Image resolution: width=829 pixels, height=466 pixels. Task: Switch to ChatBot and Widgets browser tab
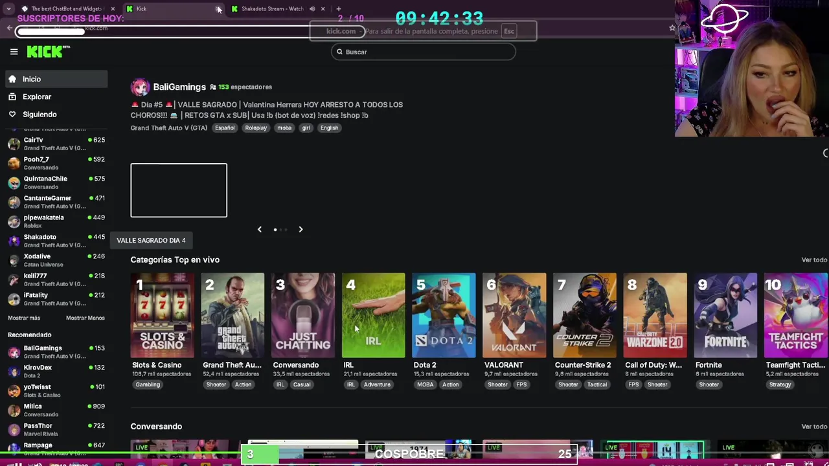point(67,8)
